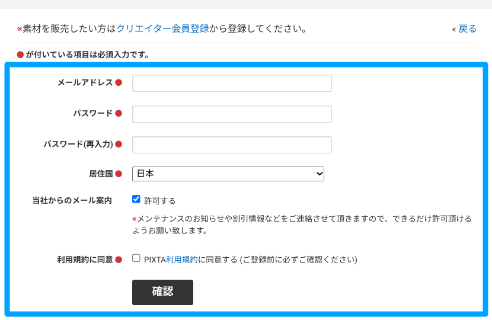
Task: Click the メールアドレス label text
Action: click(x=85, y=82)
